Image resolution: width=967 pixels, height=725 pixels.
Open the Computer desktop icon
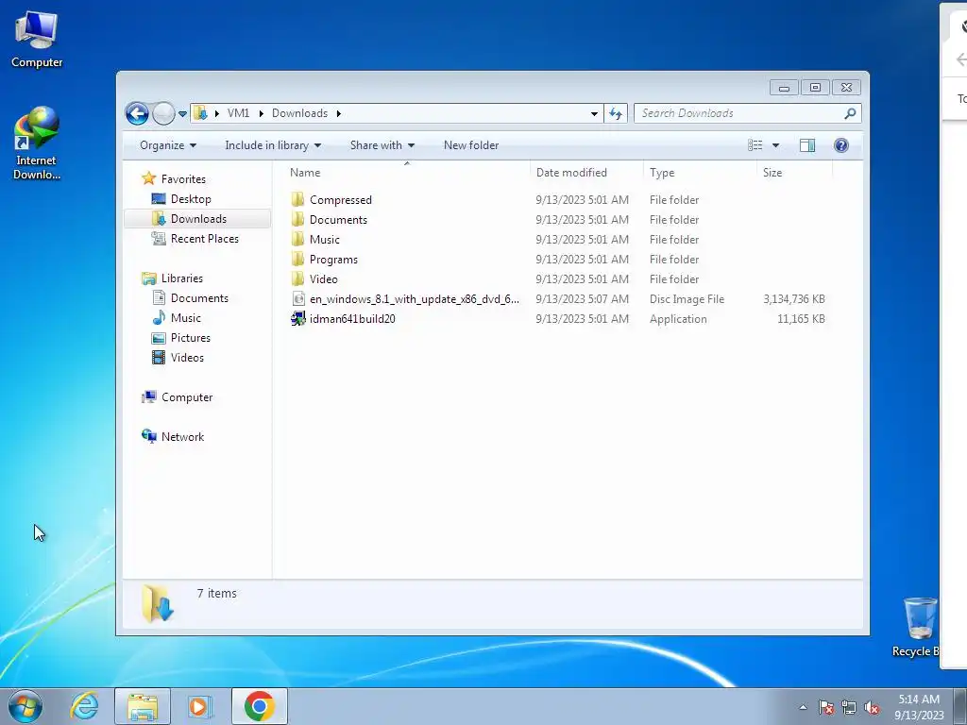(x=37, y=39)
